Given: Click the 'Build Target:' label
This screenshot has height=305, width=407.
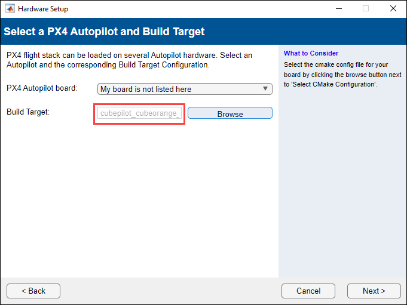Looking at the screenshot, I should 28,112.
